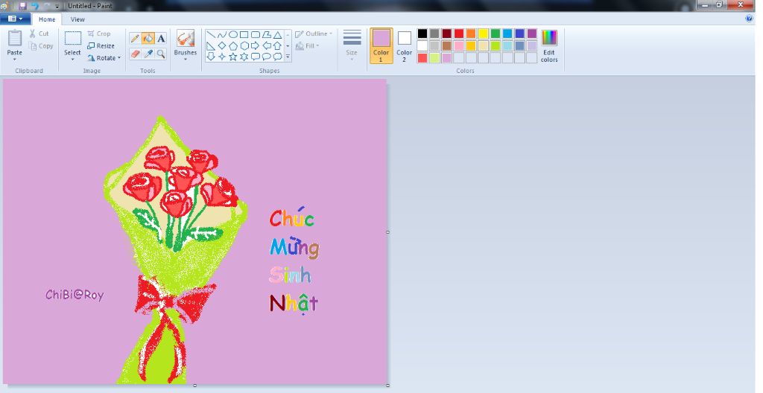This screenshot has height=393, width=763.
Task: Select the Five-point star shape
Action: [233, 57]
